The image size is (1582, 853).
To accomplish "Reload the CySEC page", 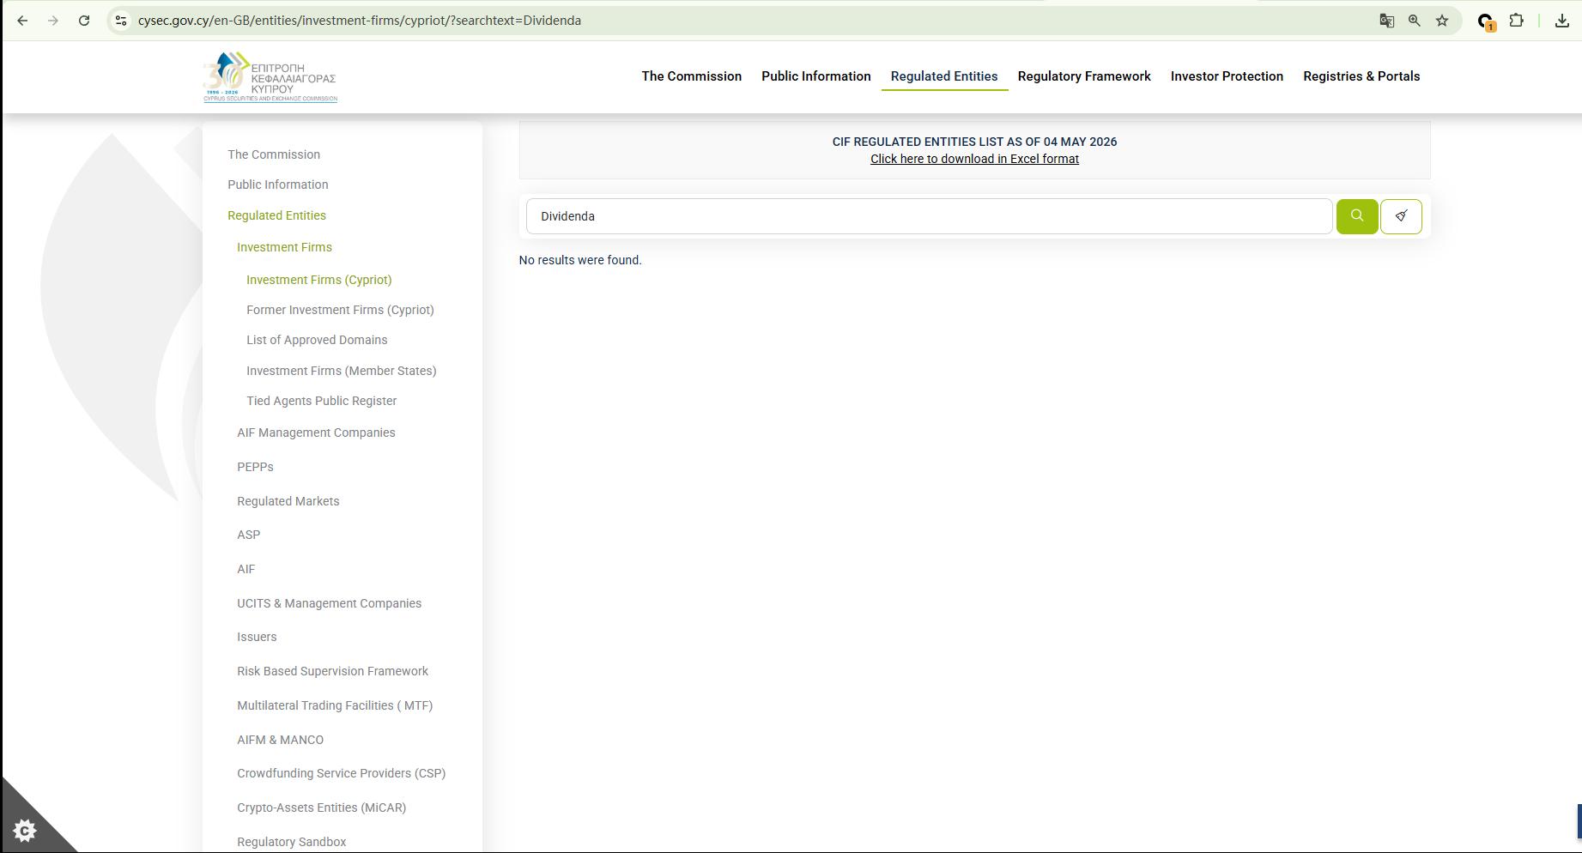I will pyautogui.click(x=84, y=21).
